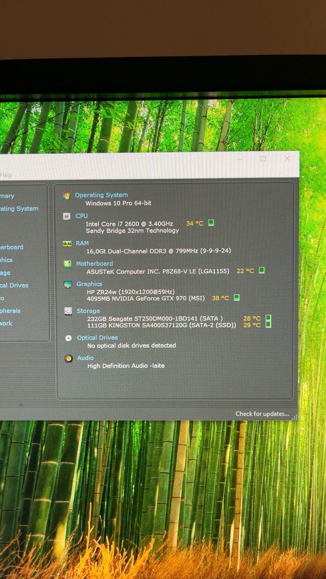Click the Storage hard disk icon
This screenshot has height=579, width=326.
[x=68, y=311]
